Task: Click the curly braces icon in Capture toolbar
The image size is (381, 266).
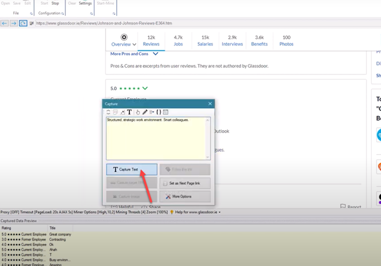Action: (159, 112)
